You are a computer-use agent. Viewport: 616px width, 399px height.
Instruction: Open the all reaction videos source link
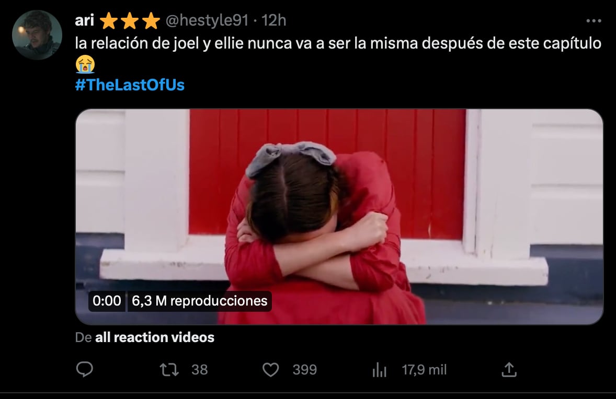[155, 337]
